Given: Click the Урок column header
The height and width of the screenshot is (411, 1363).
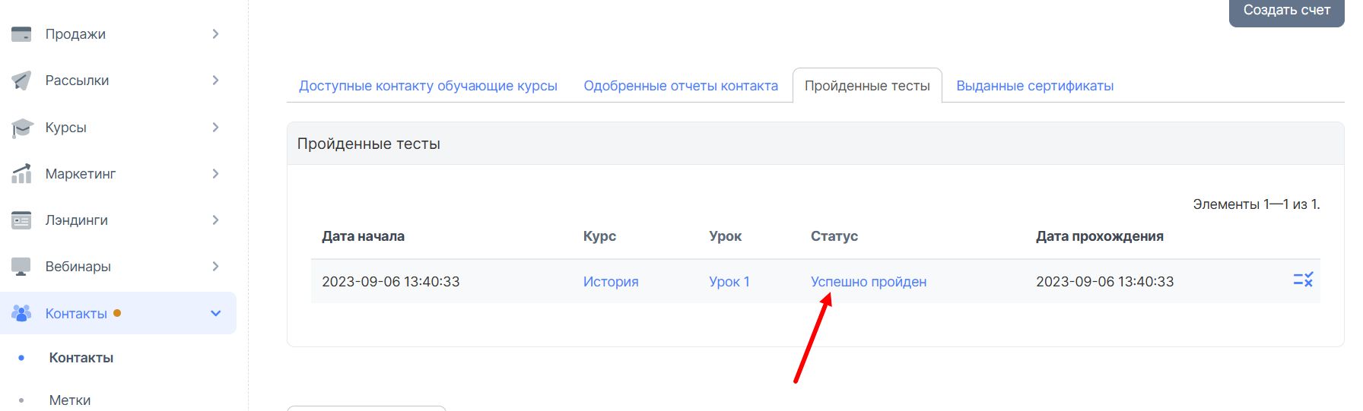Looking at the screenshot, I should 726,236.
